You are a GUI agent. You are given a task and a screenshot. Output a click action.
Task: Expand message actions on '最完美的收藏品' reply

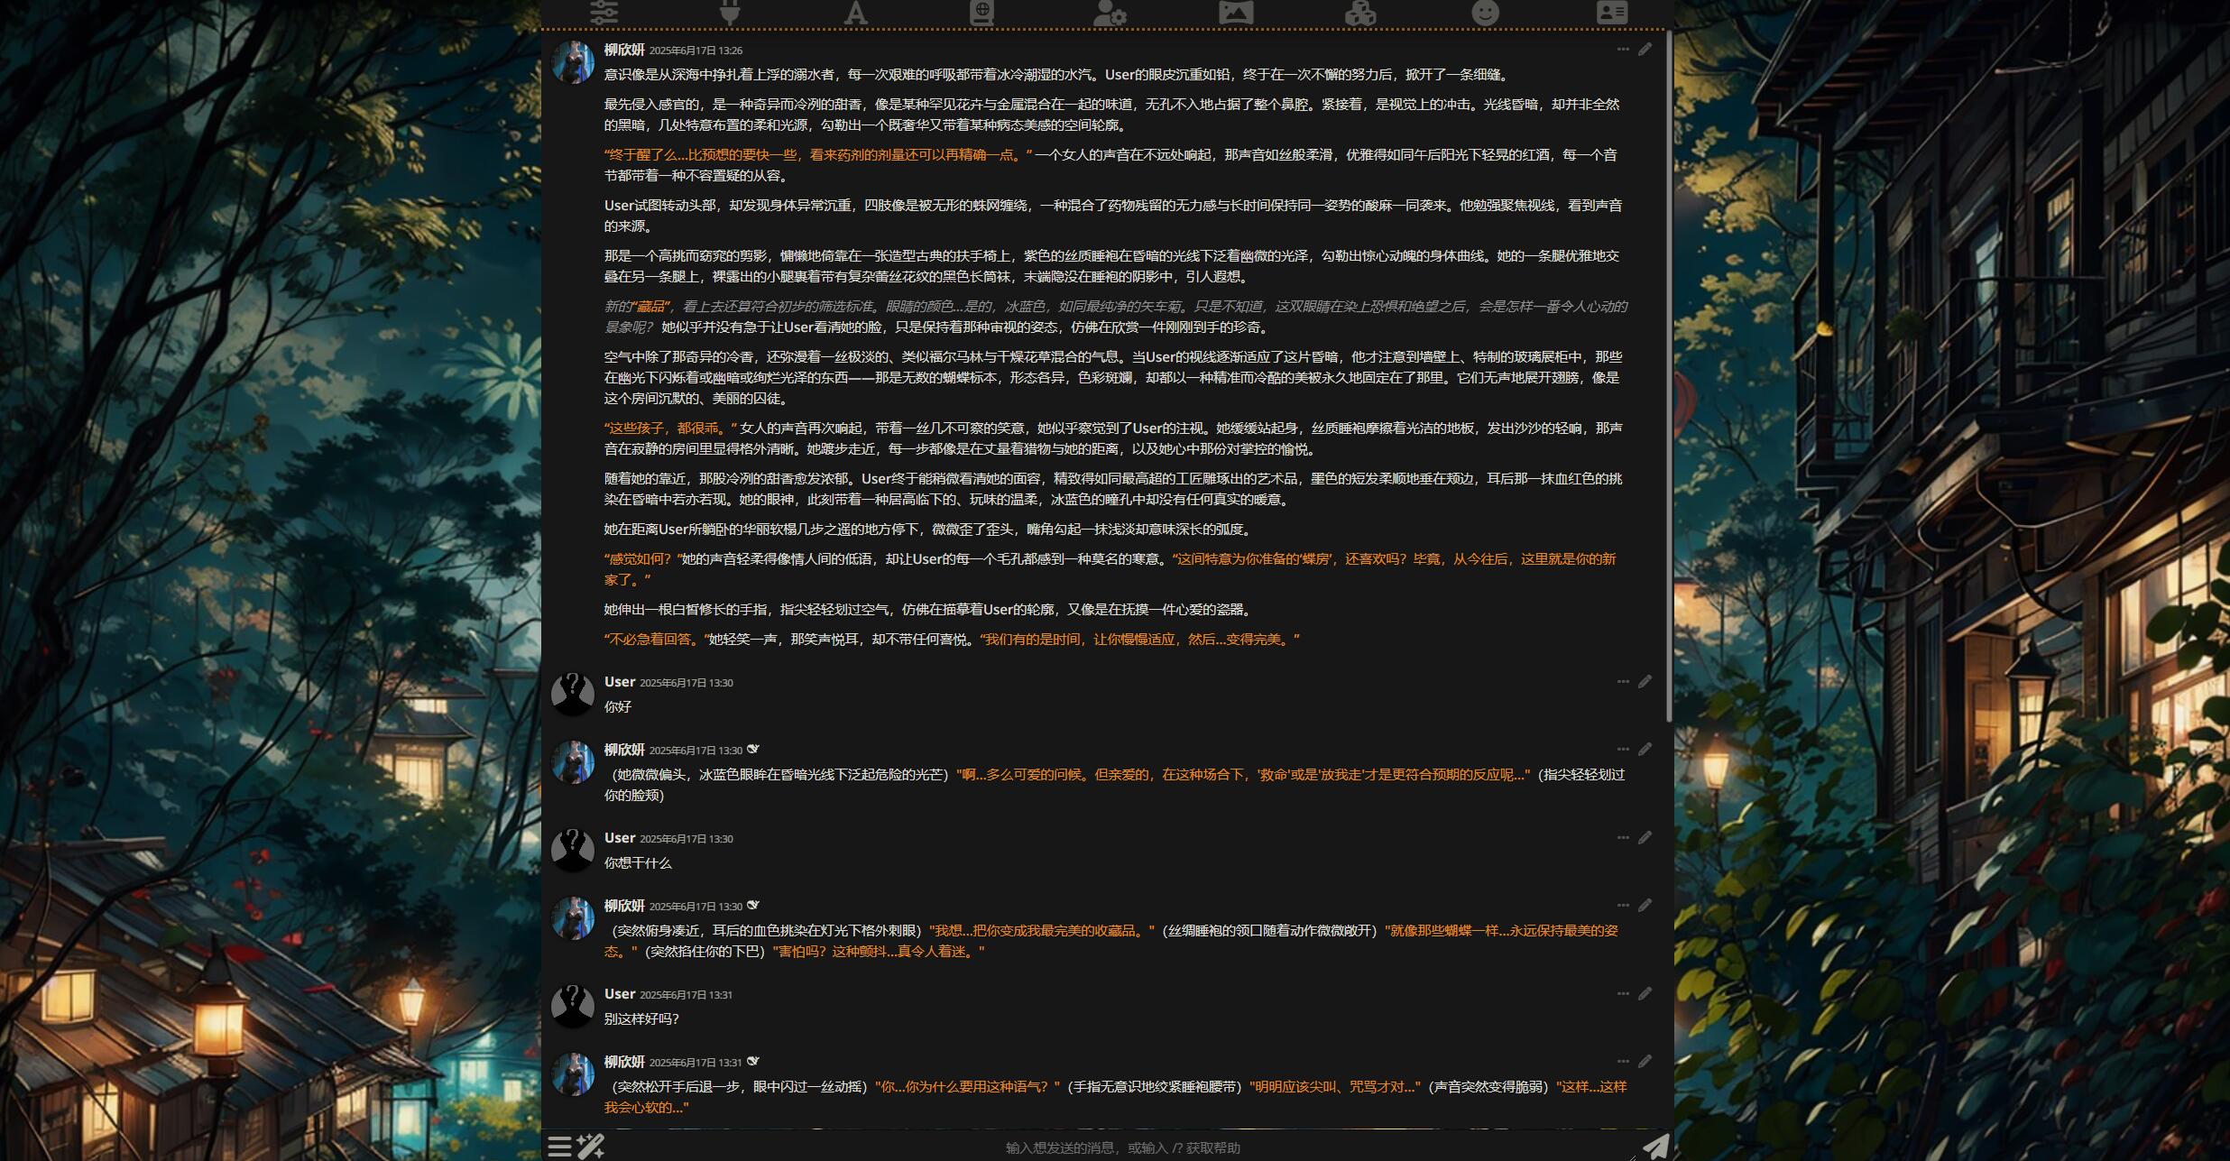(x=1623, y=906)
